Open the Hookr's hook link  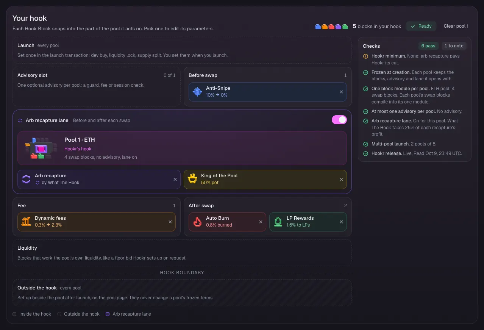pyautogui.click(x=78, y=149)
